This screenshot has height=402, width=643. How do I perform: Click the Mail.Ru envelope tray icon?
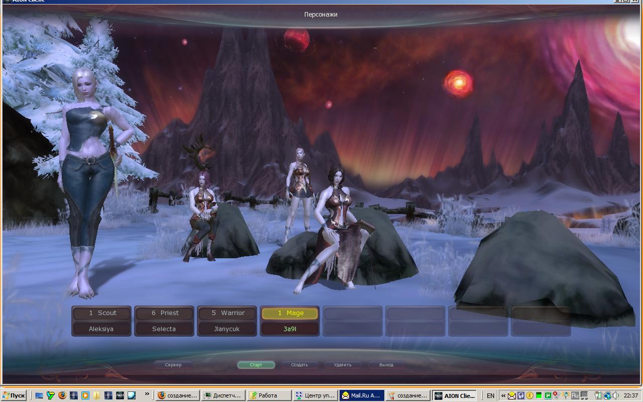point(512,395)
